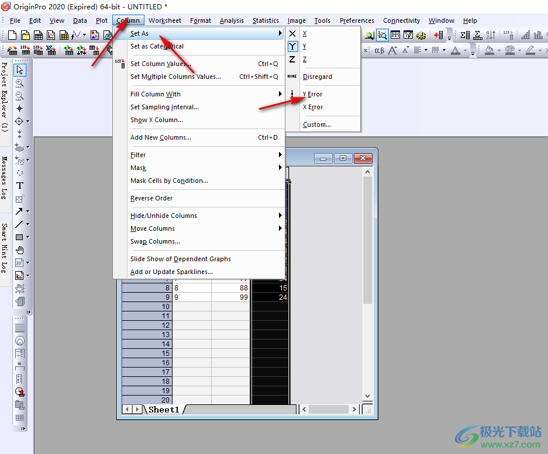Viewport: 548px width, 454px height.
Task: Expand the Mask submenu
Action: [199, 168]
